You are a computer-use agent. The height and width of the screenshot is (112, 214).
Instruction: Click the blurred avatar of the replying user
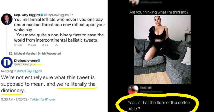133,89
